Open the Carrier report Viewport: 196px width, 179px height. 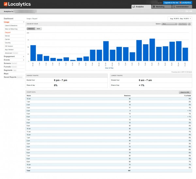tap(8, 39)
